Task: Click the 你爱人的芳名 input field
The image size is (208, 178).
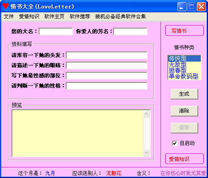Action: [x=130, y=31]
